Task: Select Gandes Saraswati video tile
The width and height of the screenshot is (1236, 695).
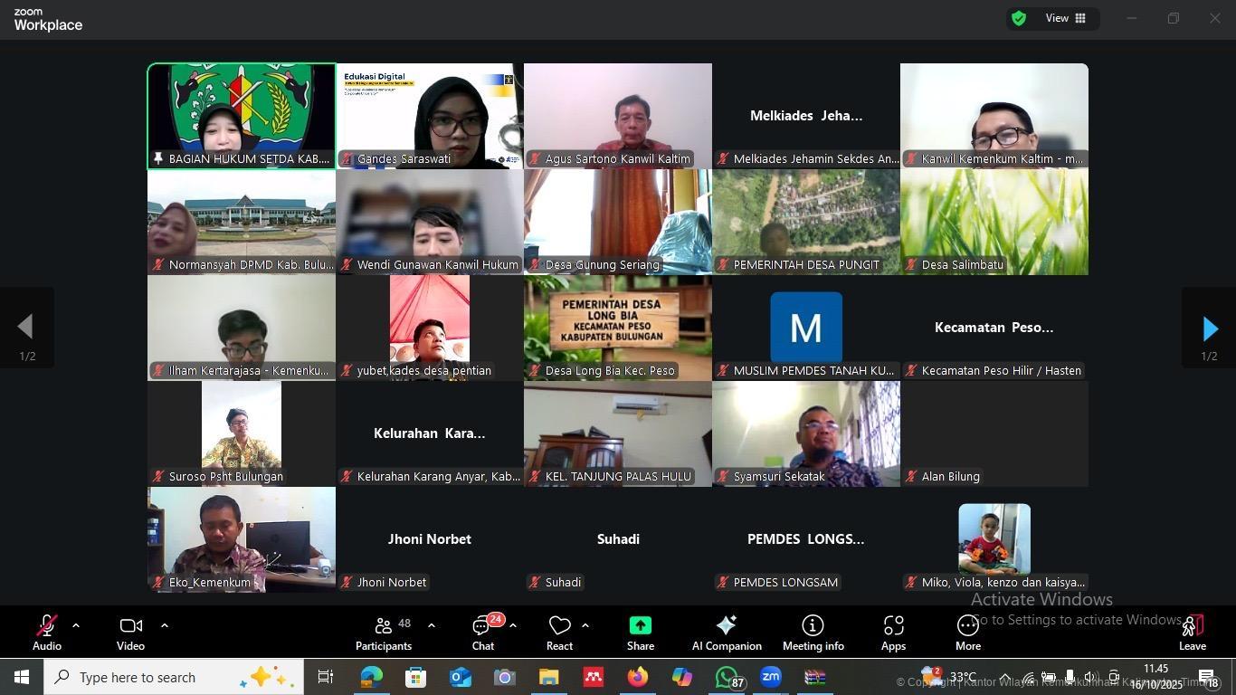Action: click(430, 116)
